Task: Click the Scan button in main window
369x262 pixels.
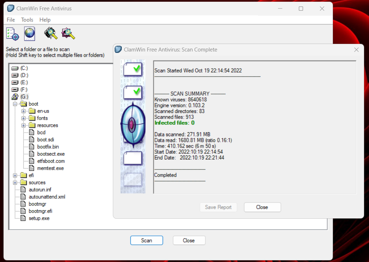Action: coord(147,241)
